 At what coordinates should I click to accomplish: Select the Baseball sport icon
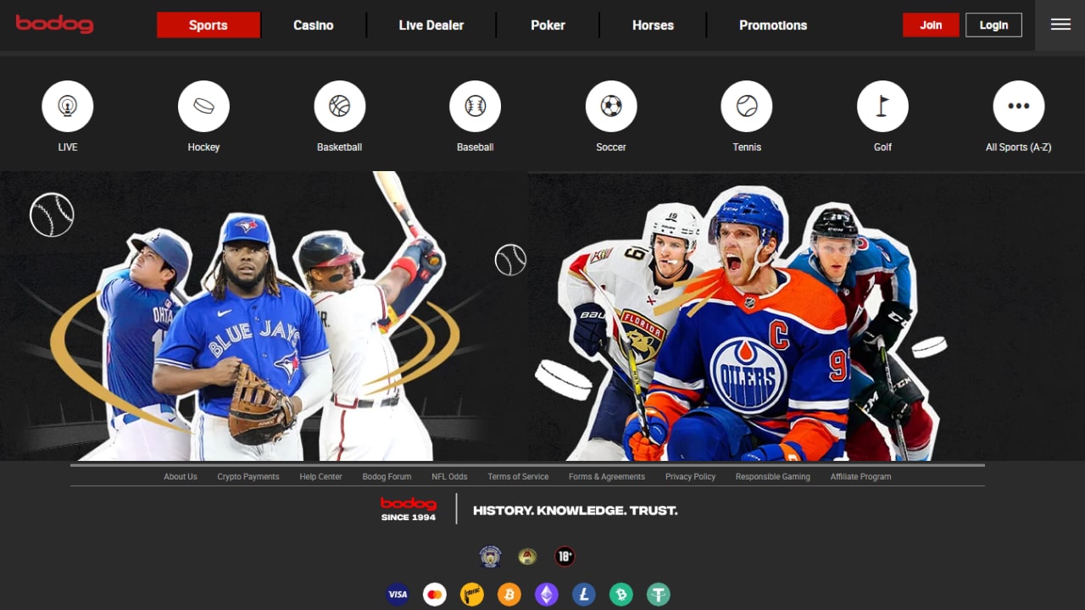click(x=475, y=106)
